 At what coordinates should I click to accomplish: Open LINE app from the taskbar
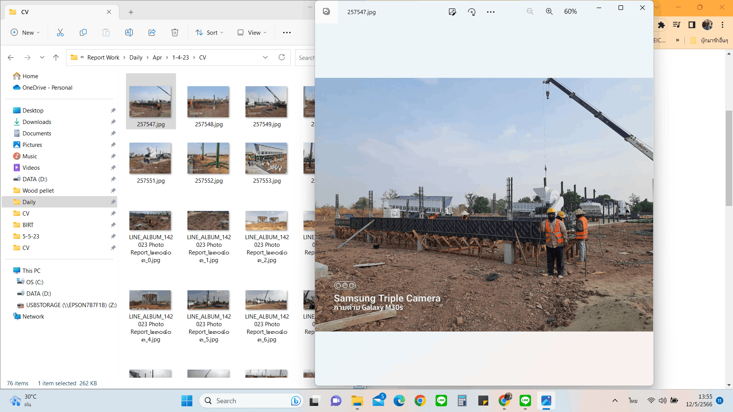(441, 401)
